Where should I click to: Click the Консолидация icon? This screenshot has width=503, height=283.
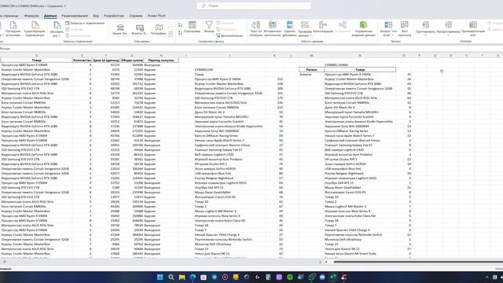[323, 28]
